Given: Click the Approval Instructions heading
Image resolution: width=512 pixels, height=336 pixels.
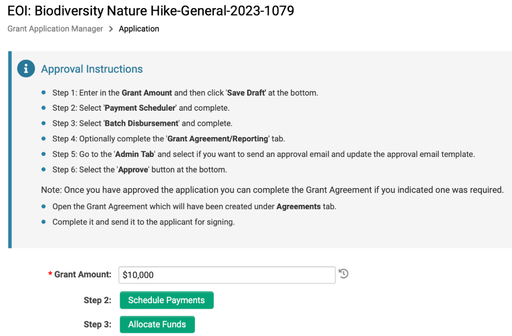Looking at the screenshot, I should (92, 69).
